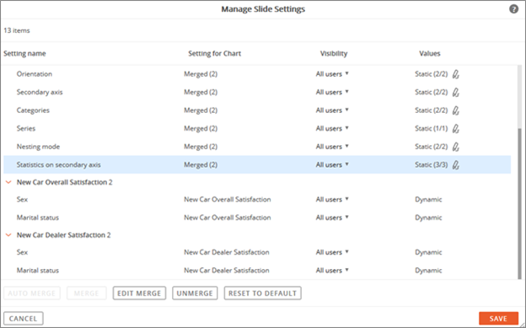Viewport: 526px width, 328px height.
Task: Open Orientation visibility All users dropdown
Action: (332, 74)
